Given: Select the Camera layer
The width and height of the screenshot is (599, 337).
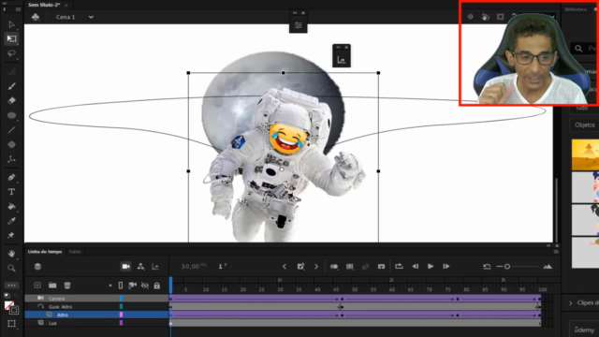Looking at the screenshot, I should coord(96,298).
